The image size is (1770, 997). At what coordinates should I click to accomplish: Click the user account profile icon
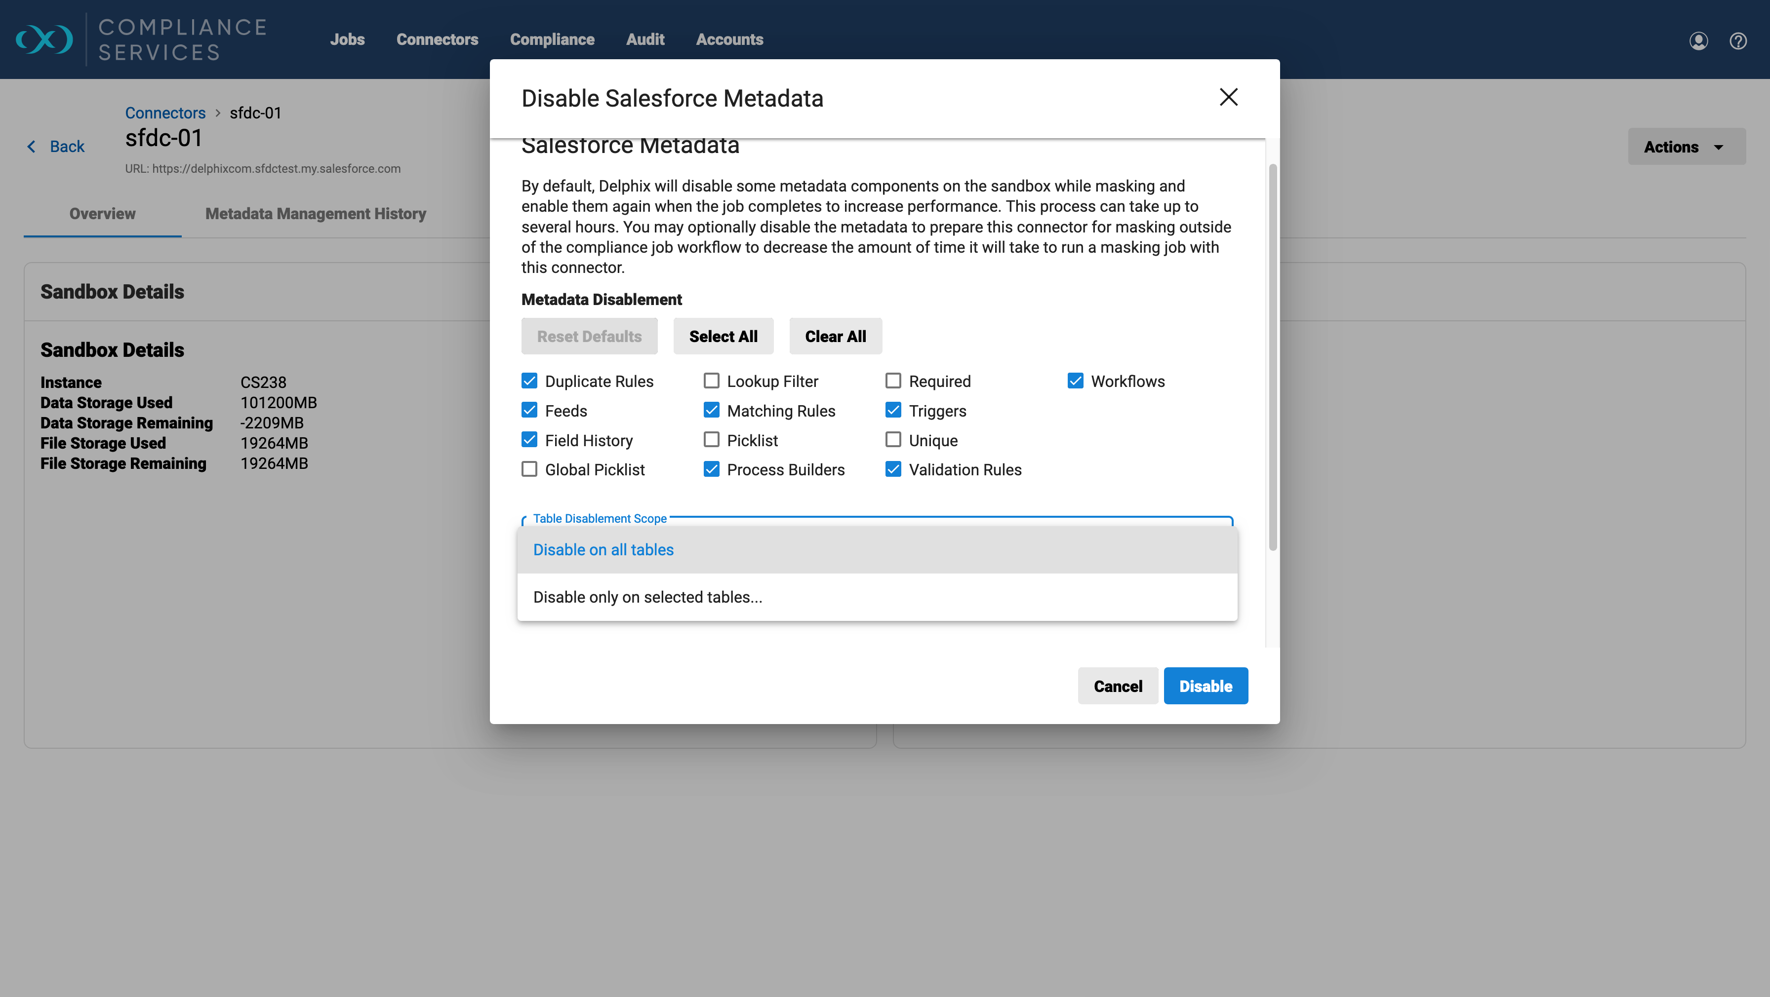click(1698, 41)
